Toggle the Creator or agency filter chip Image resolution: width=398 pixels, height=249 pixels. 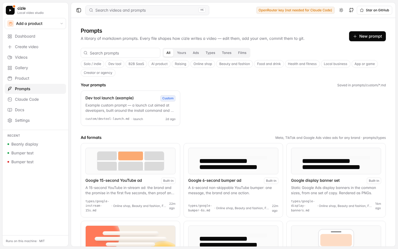pyautogui.click(x=98, y=73)
